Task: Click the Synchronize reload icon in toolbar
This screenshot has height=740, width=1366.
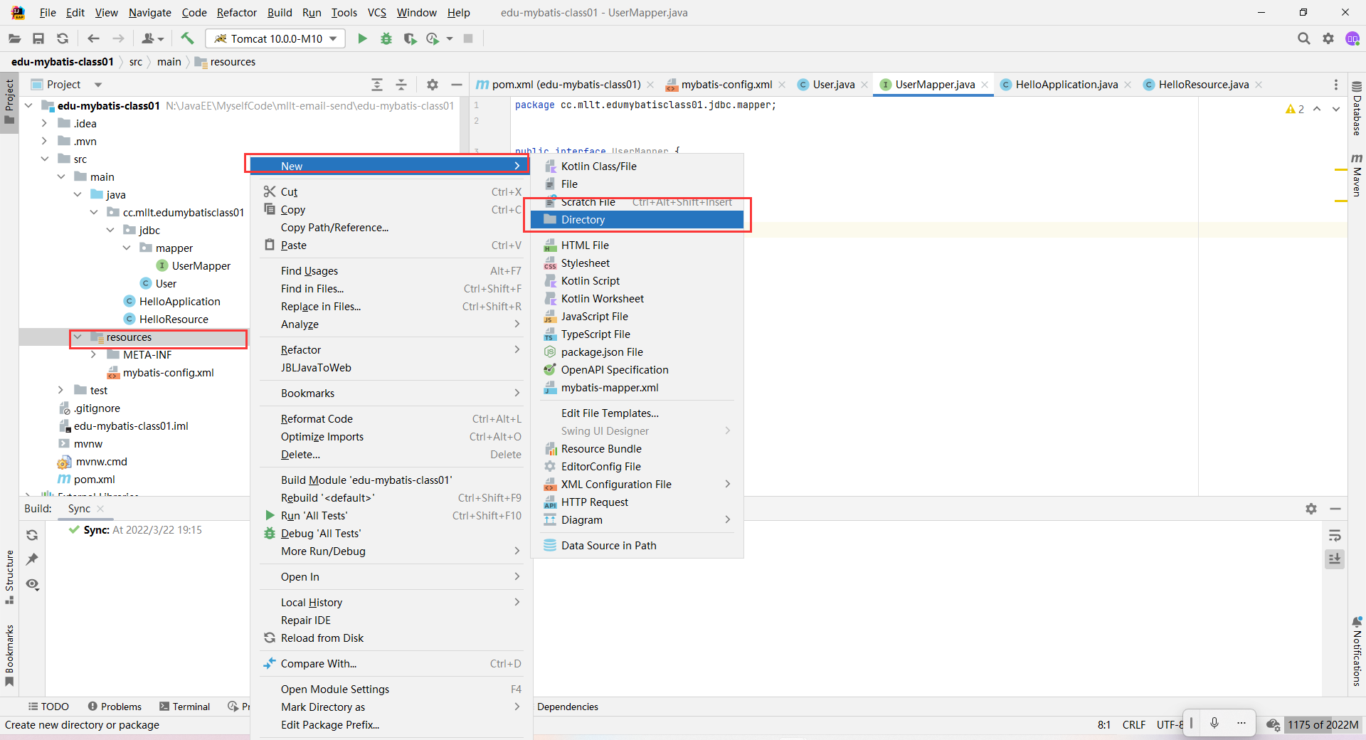Action: coord(63,38)
